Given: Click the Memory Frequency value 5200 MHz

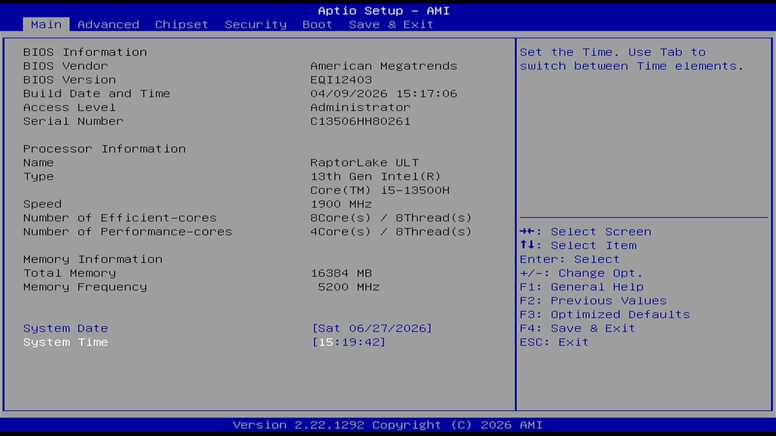Looking at the screenshot, I should 349,287.
